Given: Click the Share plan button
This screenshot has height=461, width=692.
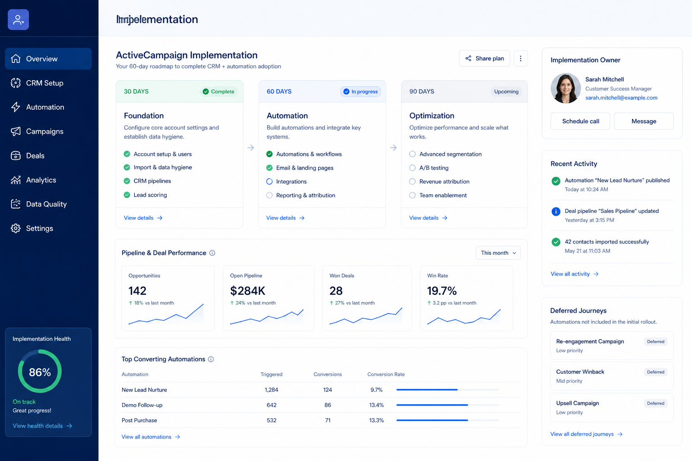Looking at the screenshot, I should coord(485,59).
